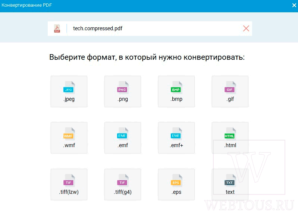Convert to plain text with the TXT tile
The image size is (298, 214).
230,184
